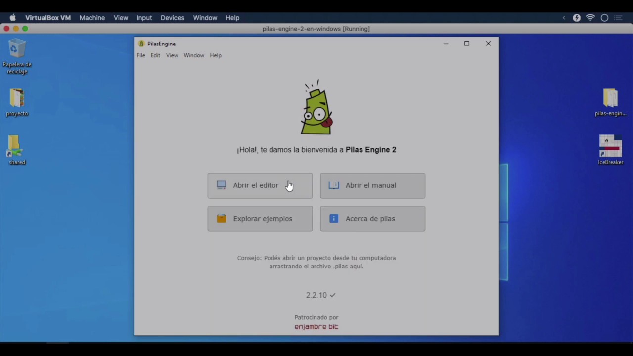633x356 pixels.
Task: Click the red close button of VirtualBox window
Action: click(6, 29)
